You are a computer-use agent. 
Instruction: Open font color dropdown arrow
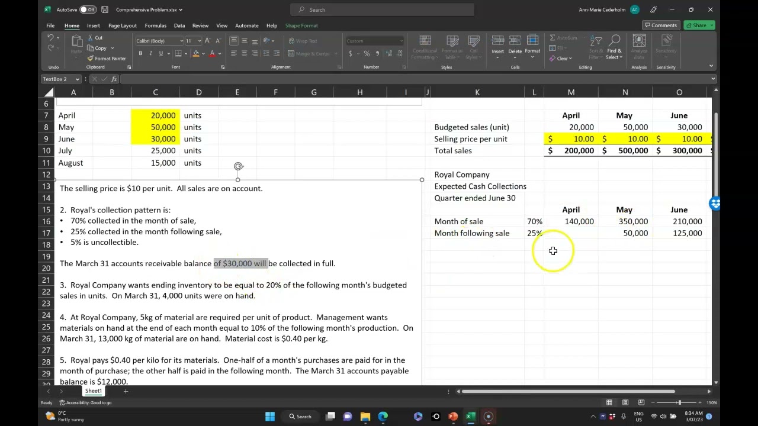tap(219, 54)
